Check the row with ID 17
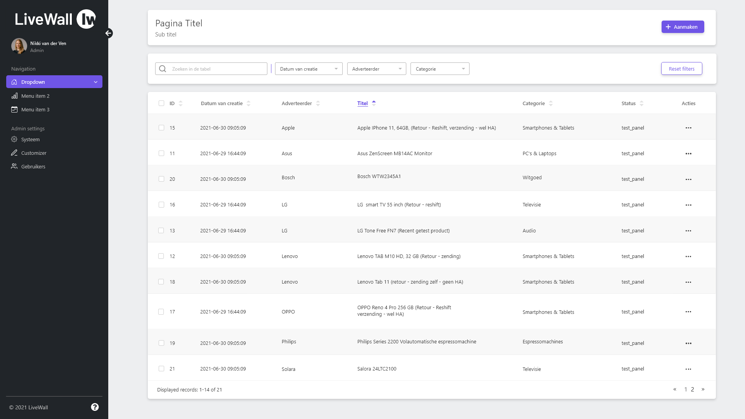Image resolution: width=745 pixels, height=419 pixels. [161, 312]
